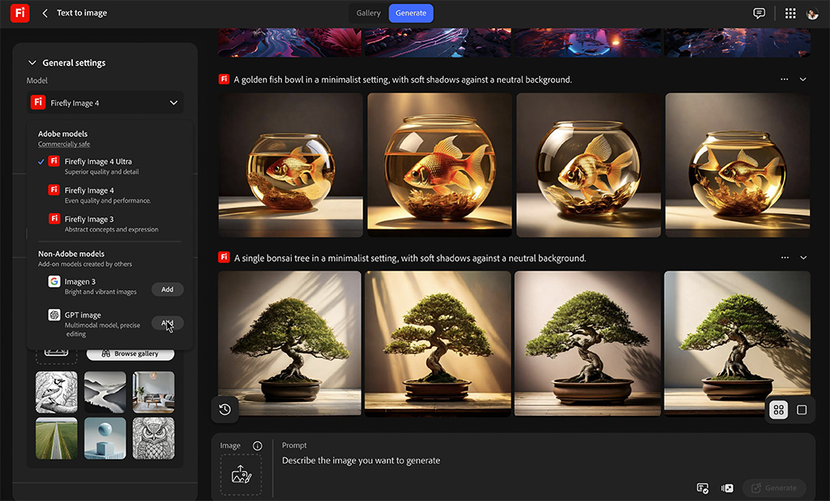Open the third golden fish bowl image
Screen dimensions: 830x501
tap(588, 165)
